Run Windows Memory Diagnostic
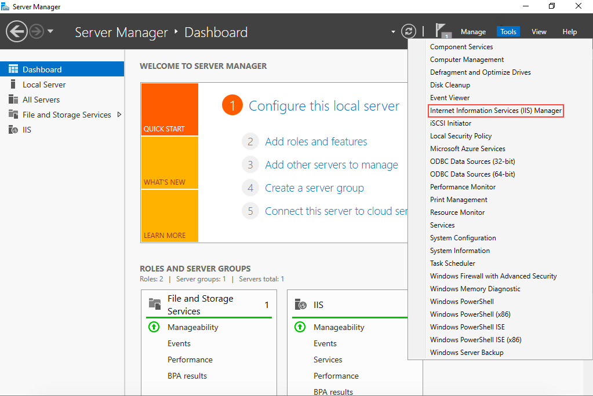Viewport: 593px width, 396px height. 475,289
